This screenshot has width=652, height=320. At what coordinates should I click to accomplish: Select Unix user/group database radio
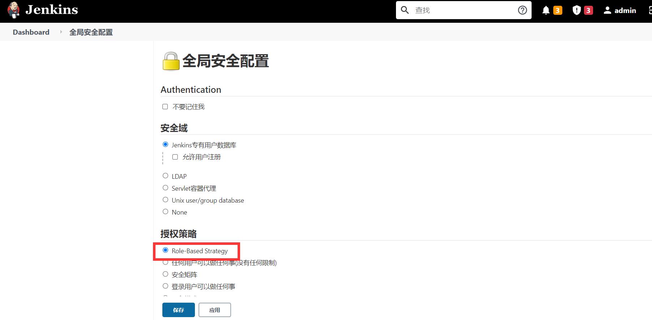click(x=166, y=200)
